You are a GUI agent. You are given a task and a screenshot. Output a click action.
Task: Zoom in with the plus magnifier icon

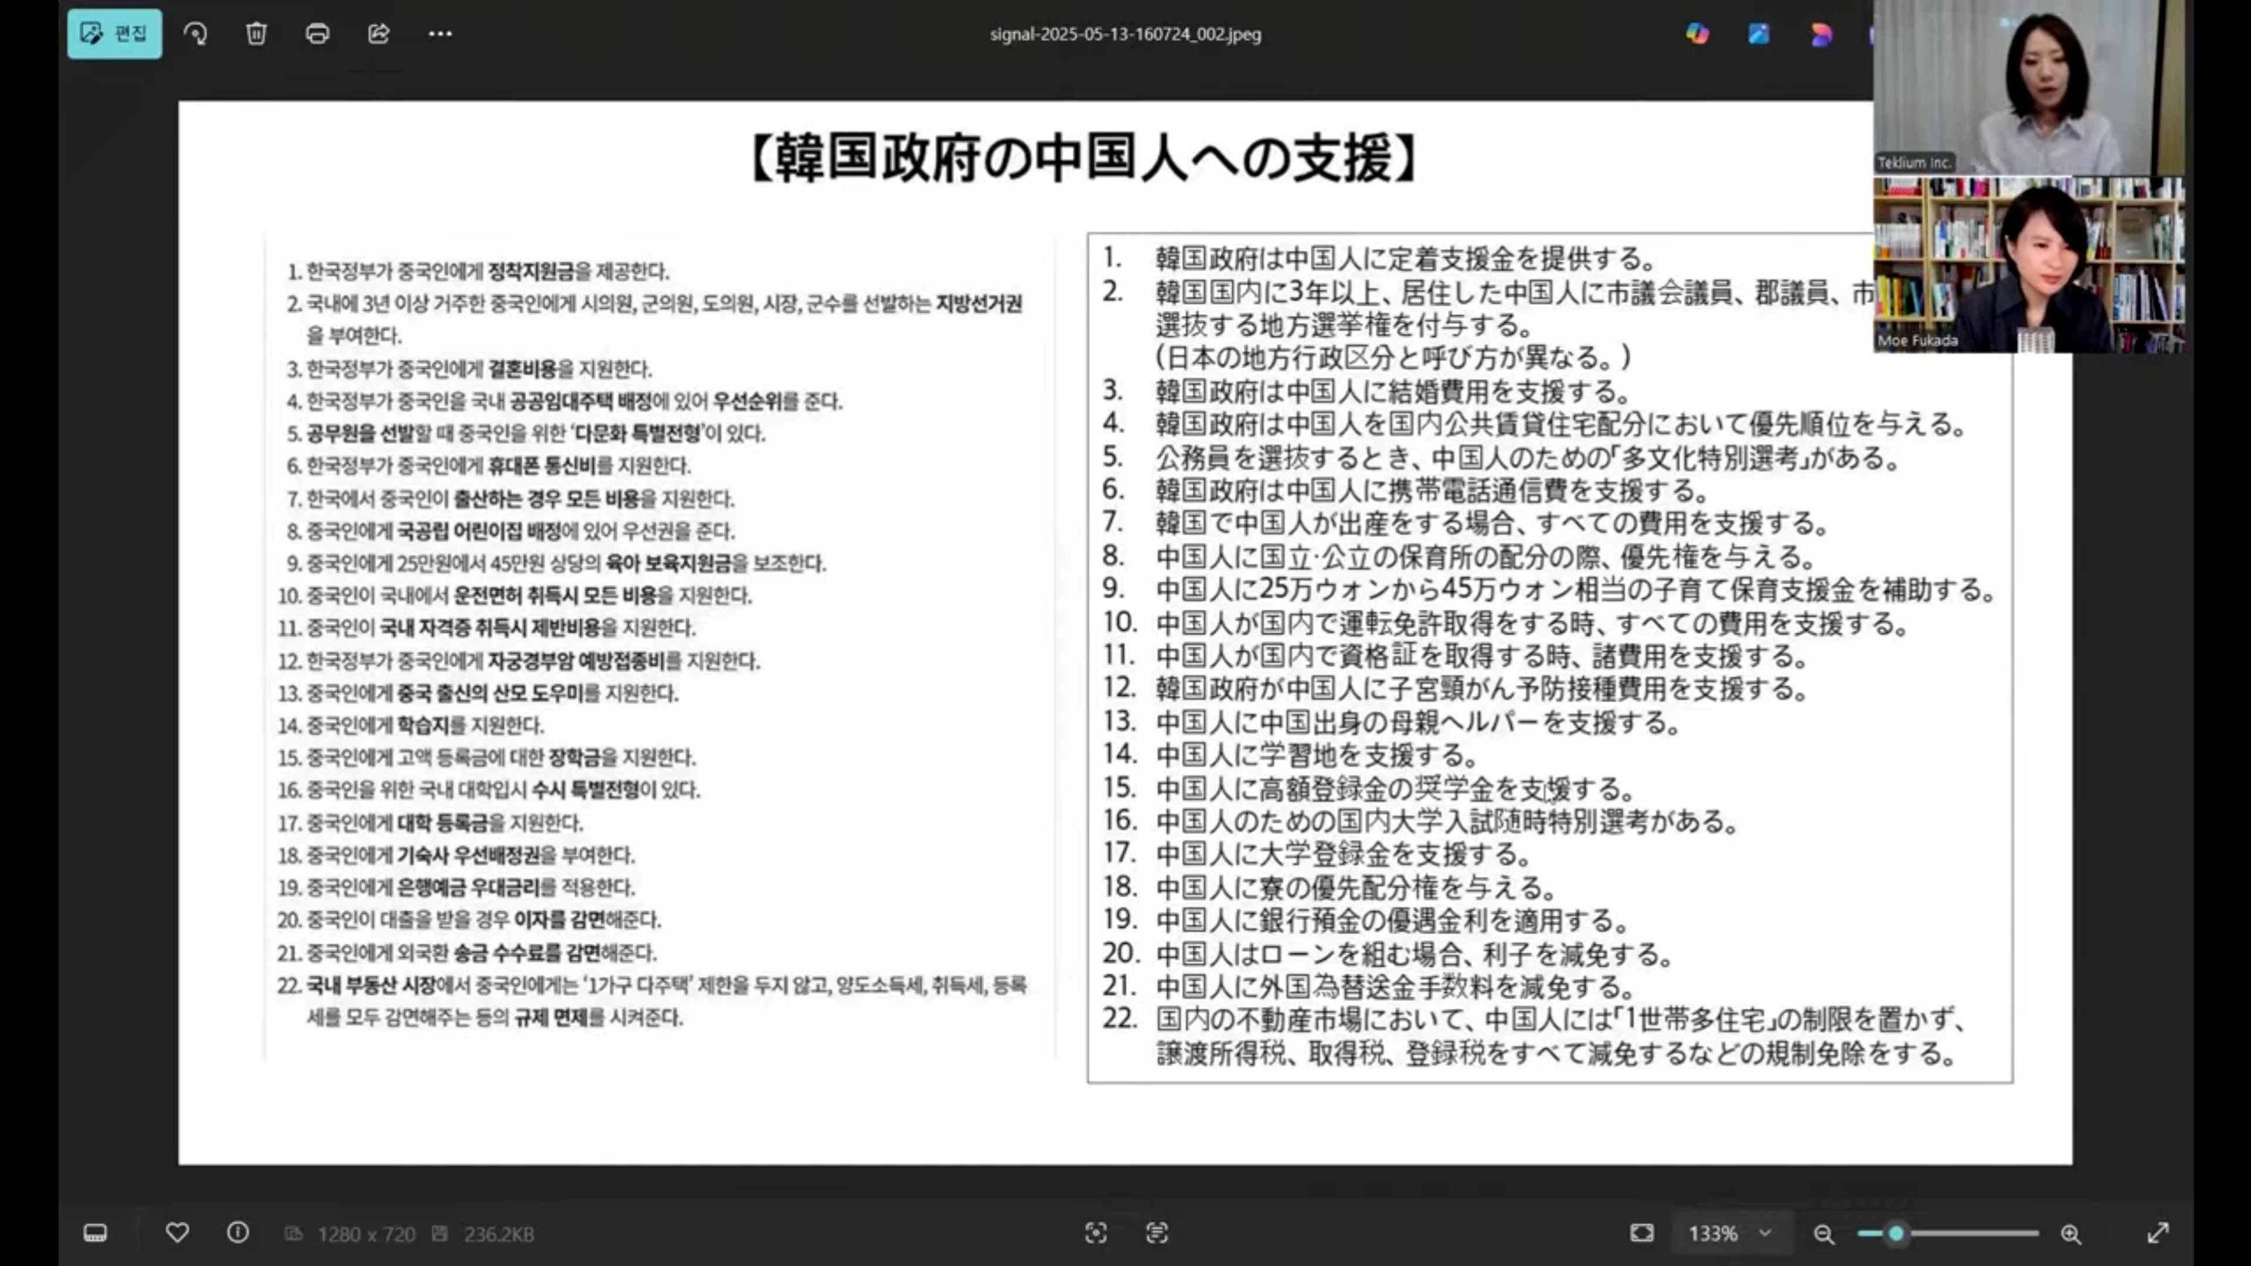pyautogui.click(x=2071, y=1234)
